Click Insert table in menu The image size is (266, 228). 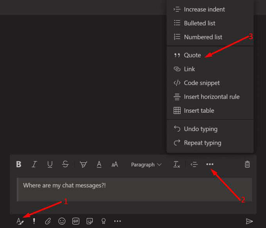(x=199, y=110)
